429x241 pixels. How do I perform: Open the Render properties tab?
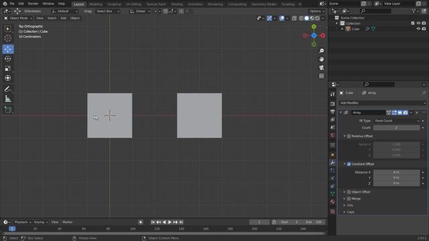coord(332,104)
